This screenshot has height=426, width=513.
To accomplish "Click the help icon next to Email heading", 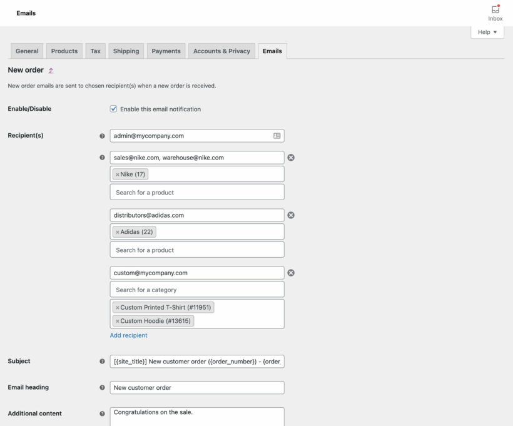I will tap(102, 387).
